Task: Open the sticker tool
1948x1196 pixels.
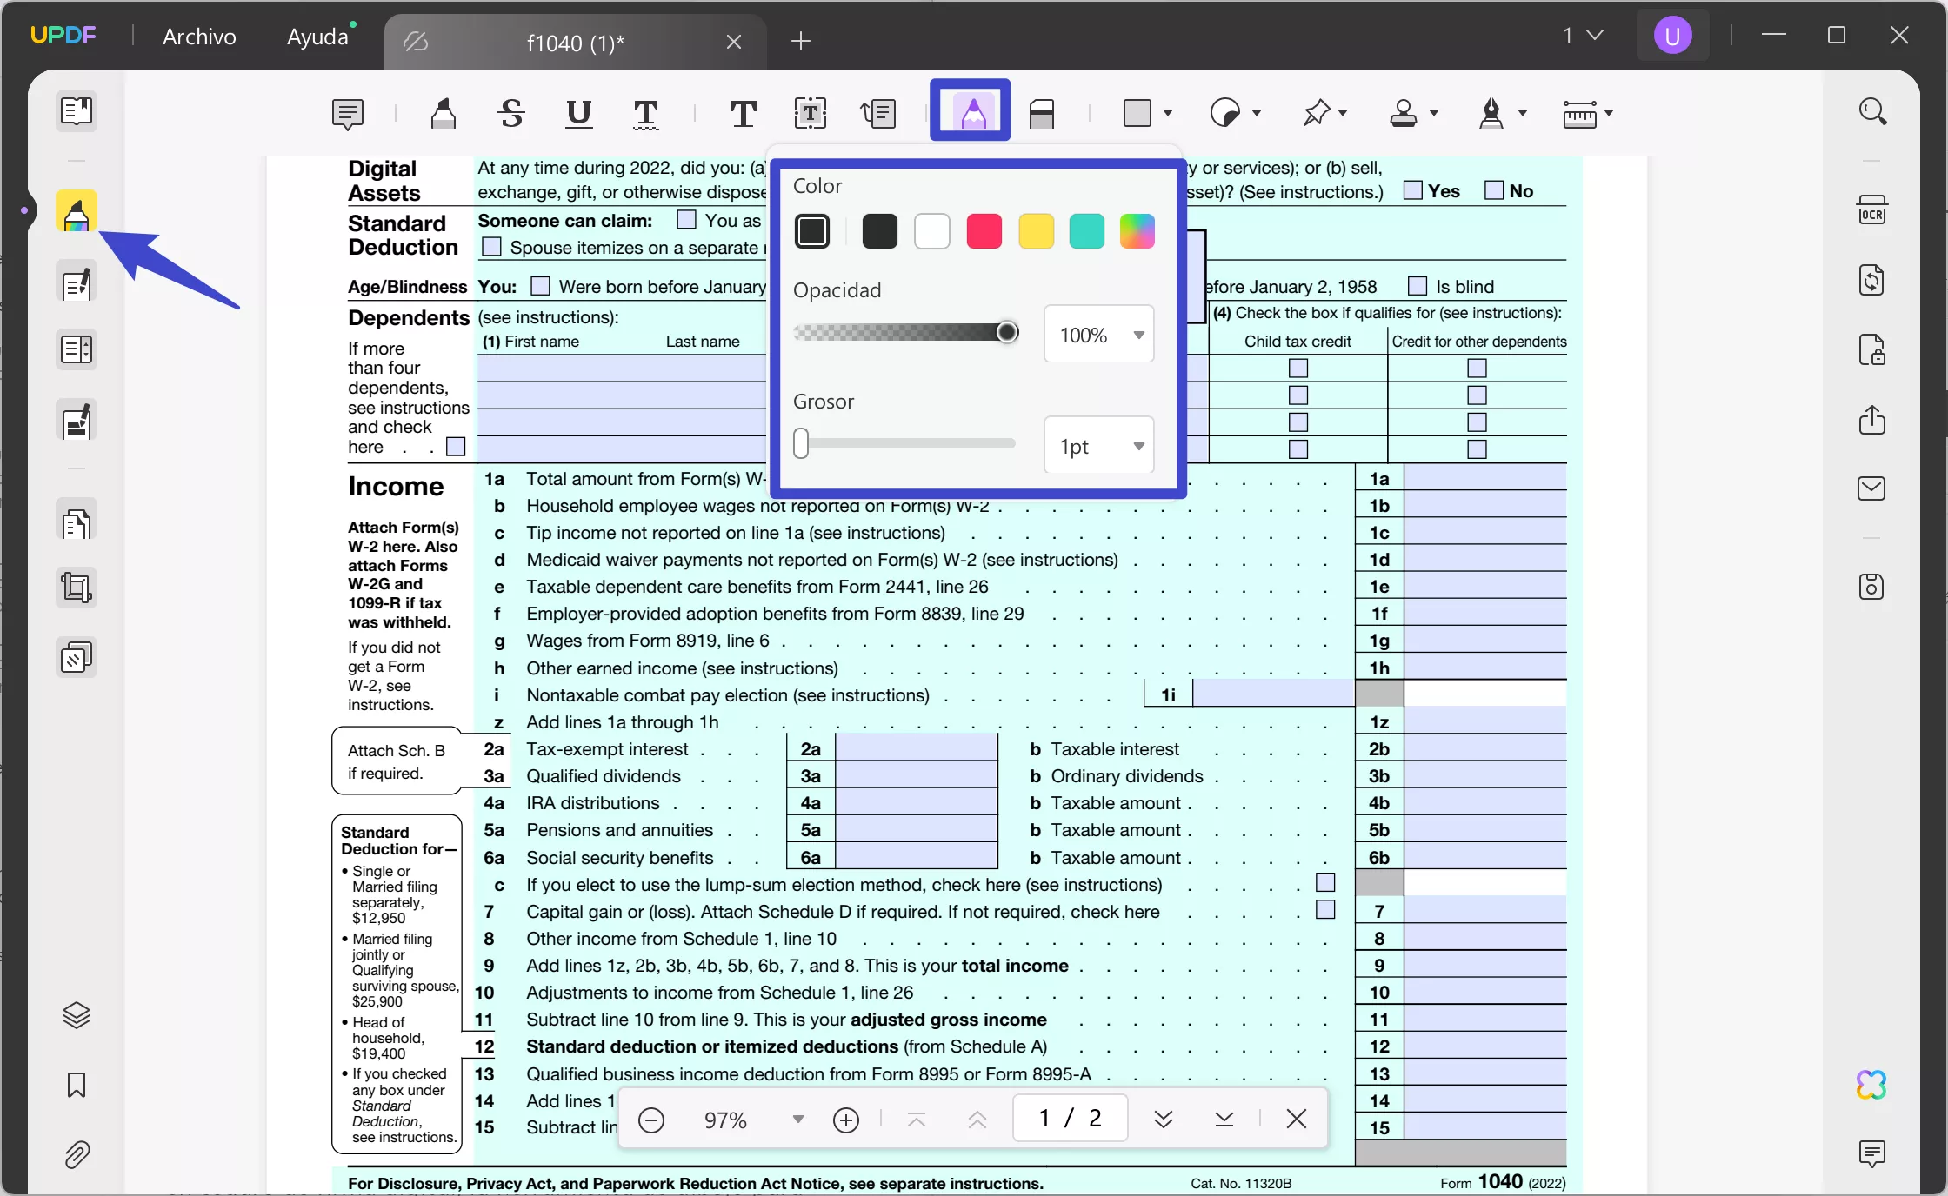Action: pos(1225,113)
